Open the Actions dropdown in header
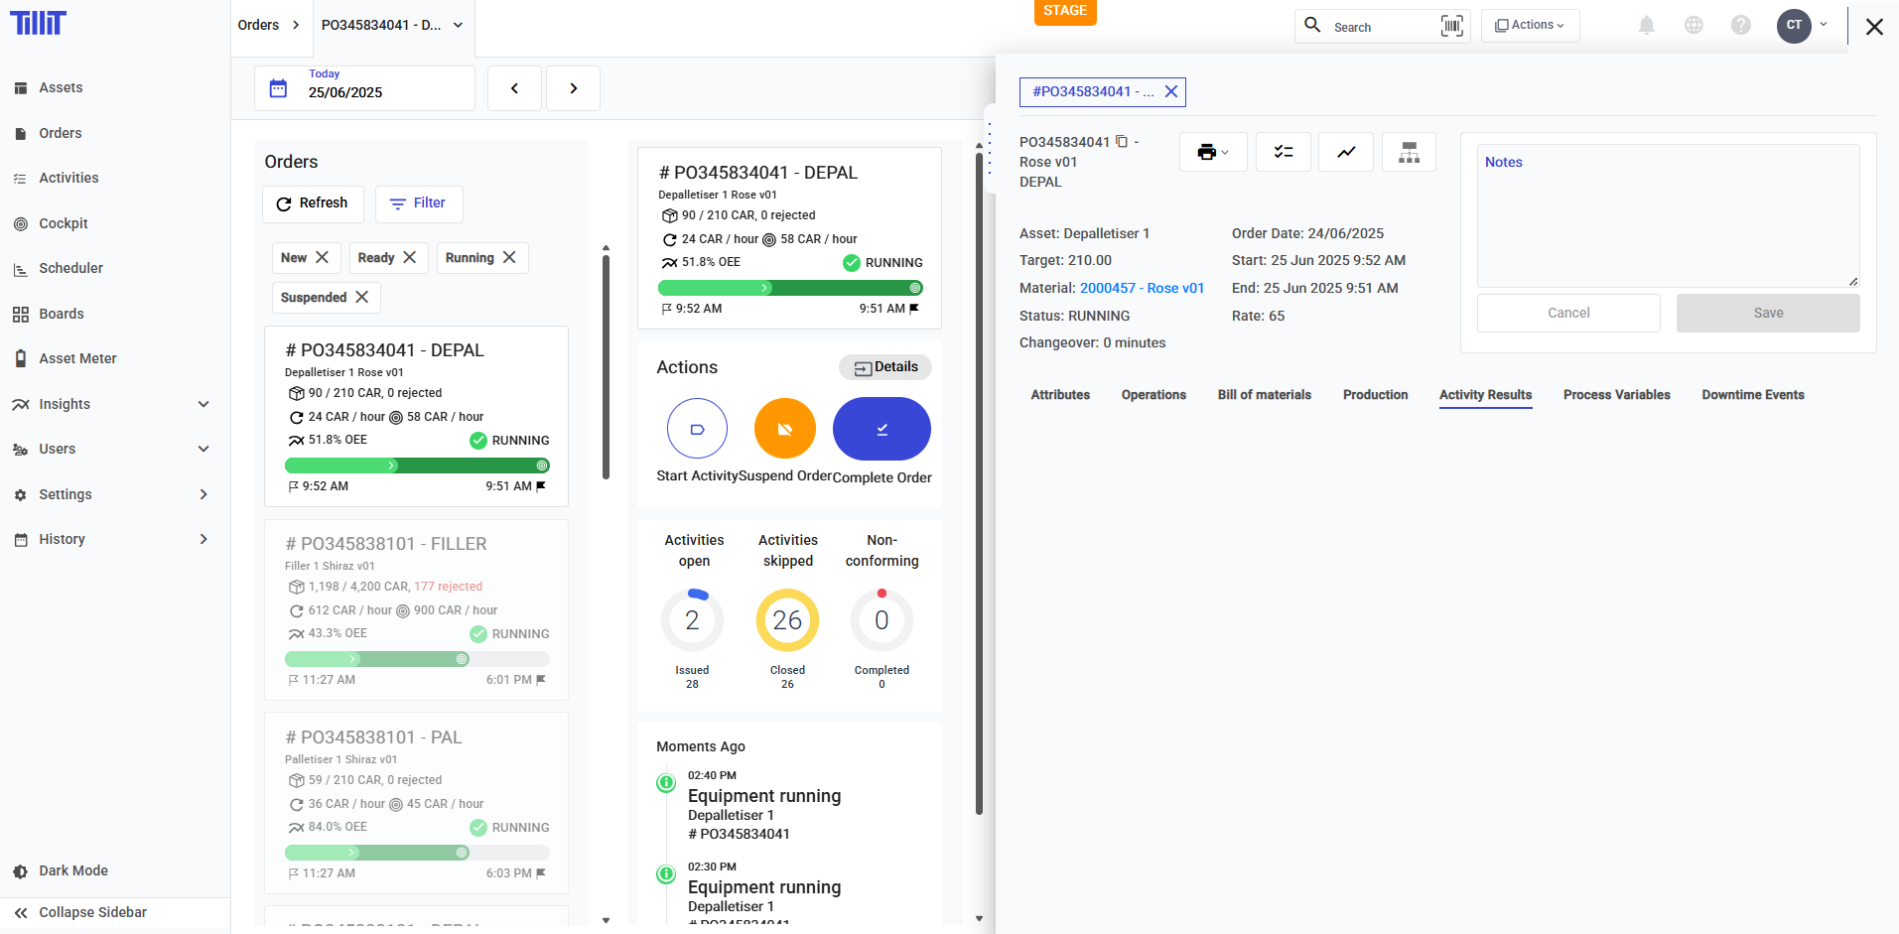 (x=1530, y=26)
